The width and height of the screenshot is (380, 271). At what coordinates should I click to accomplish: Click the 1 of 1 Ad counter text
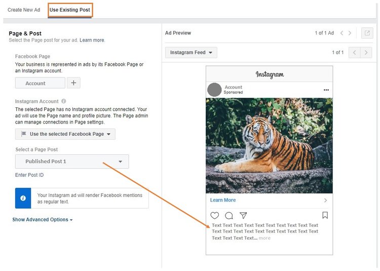pyautogui.click(x=324, y=33)
